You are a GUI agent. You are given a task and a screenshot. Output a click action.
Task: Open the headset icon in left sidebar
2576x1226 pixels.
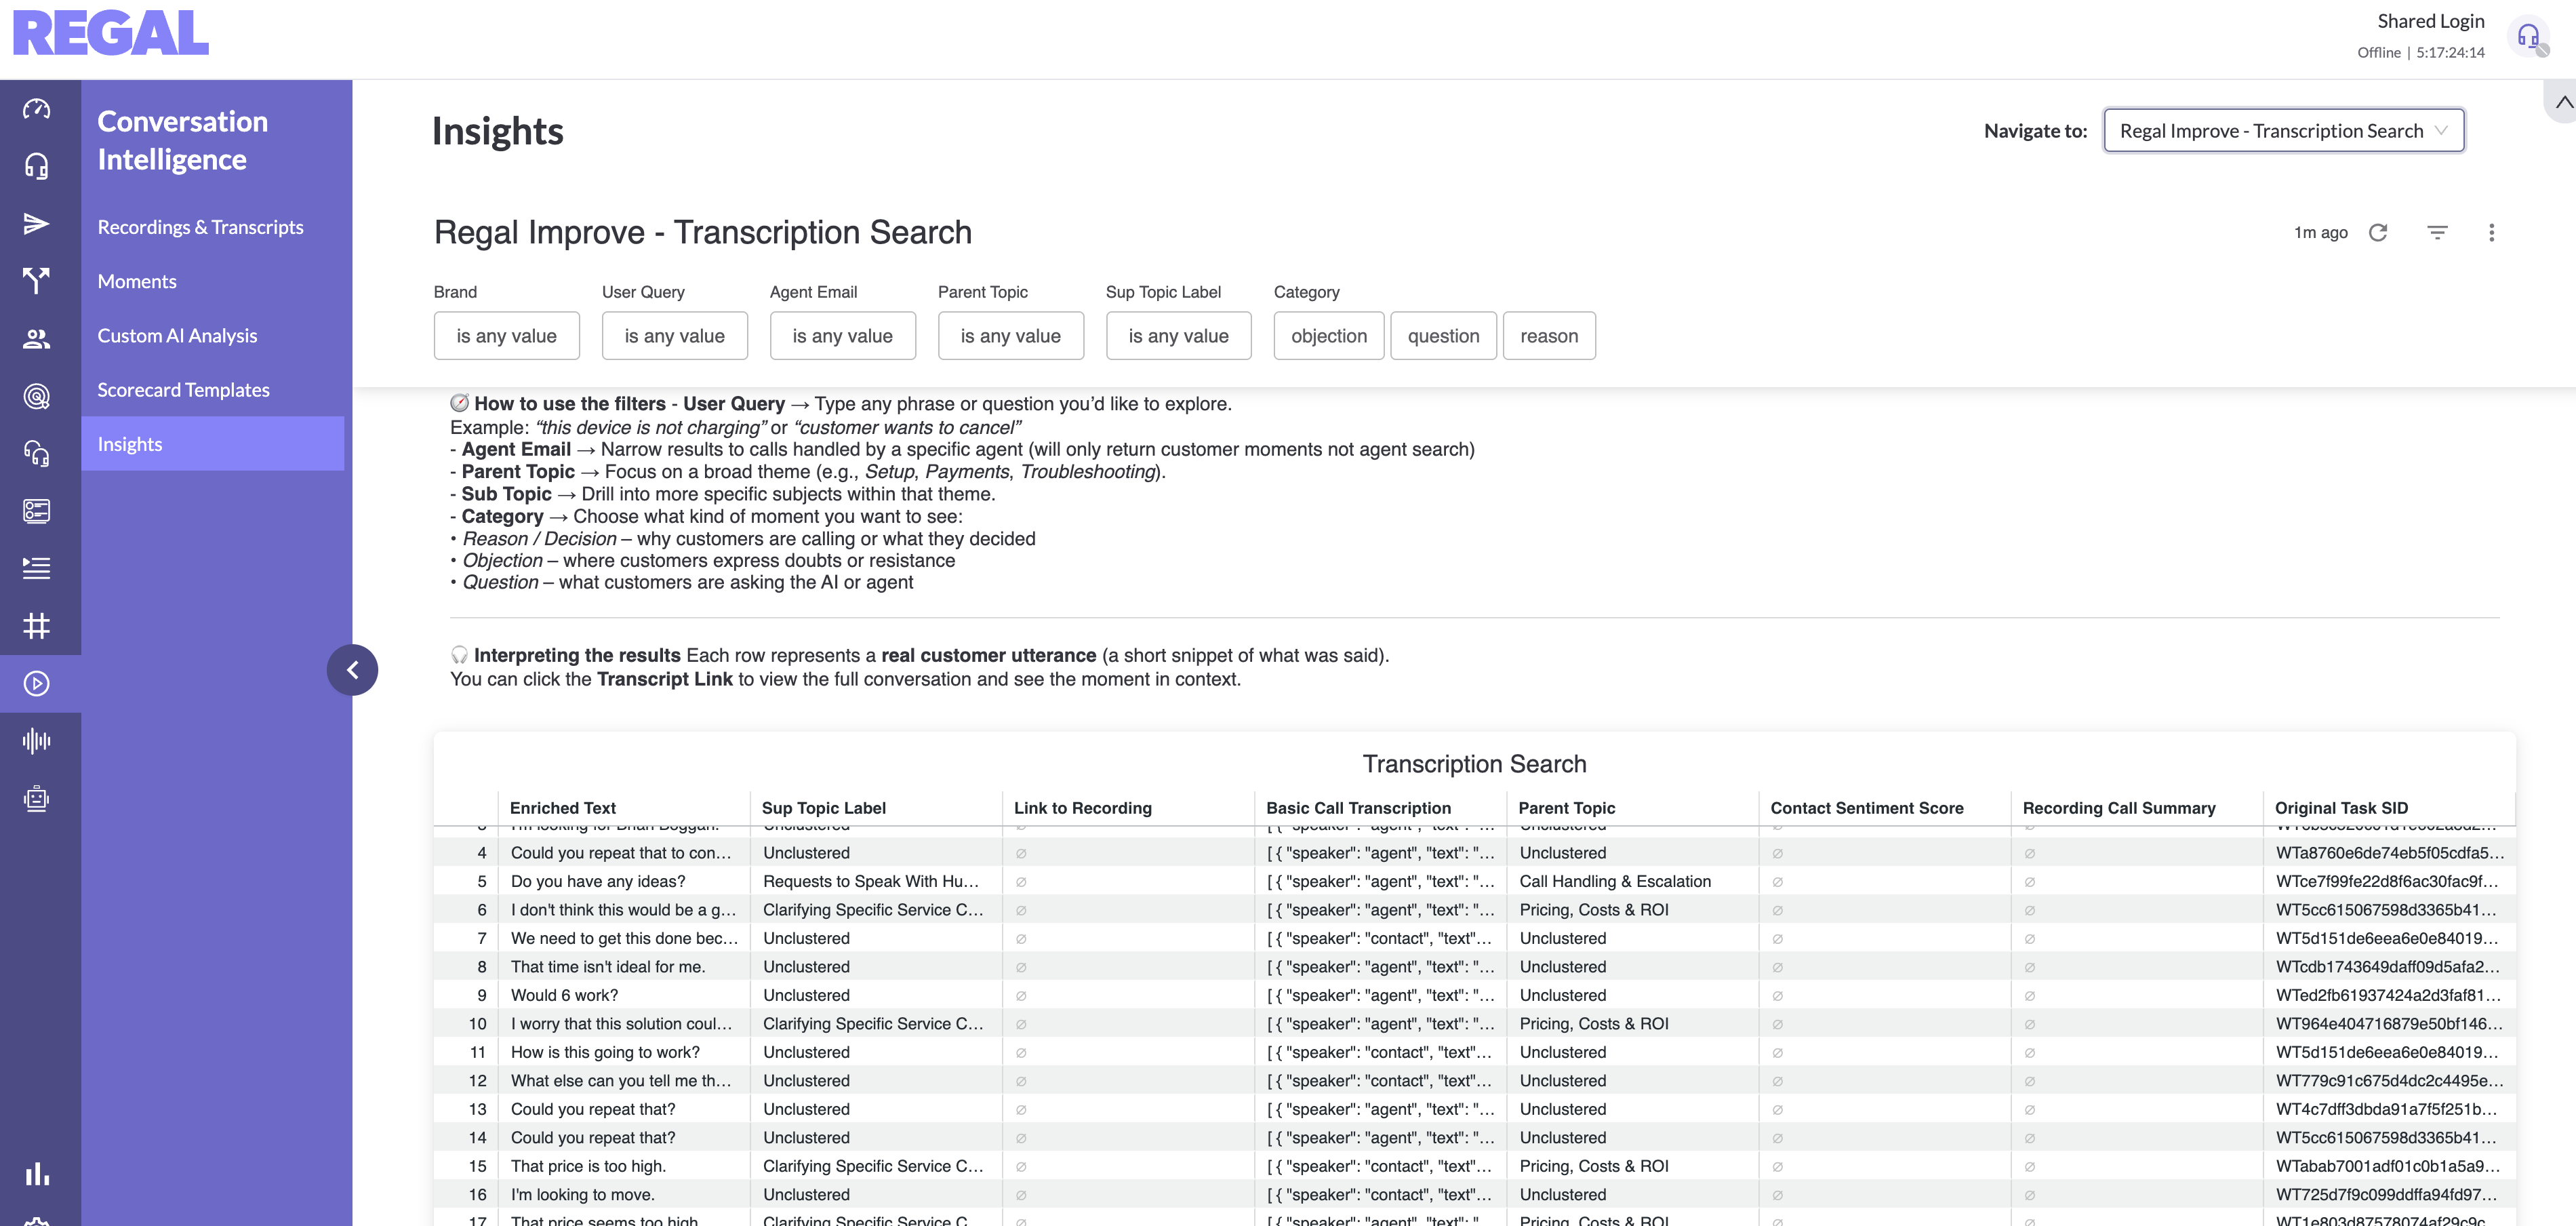point(37,166)
